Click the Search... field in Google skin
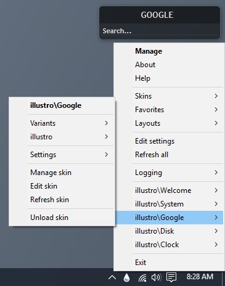 (160, 31)
